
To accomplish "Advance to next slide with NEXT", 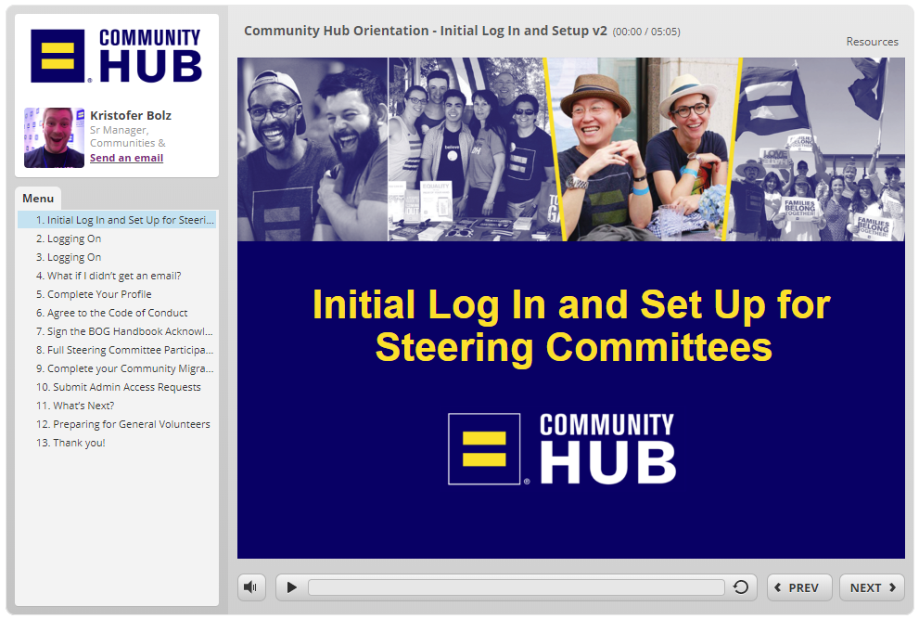I will pyautogui.click(x=872, y=587).
